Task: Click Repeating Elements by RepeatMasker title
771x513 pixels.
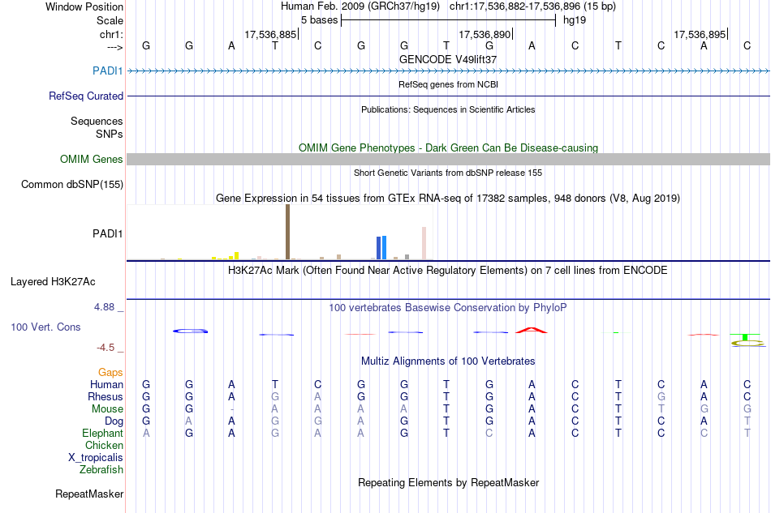Action: (x=448, y=482)
